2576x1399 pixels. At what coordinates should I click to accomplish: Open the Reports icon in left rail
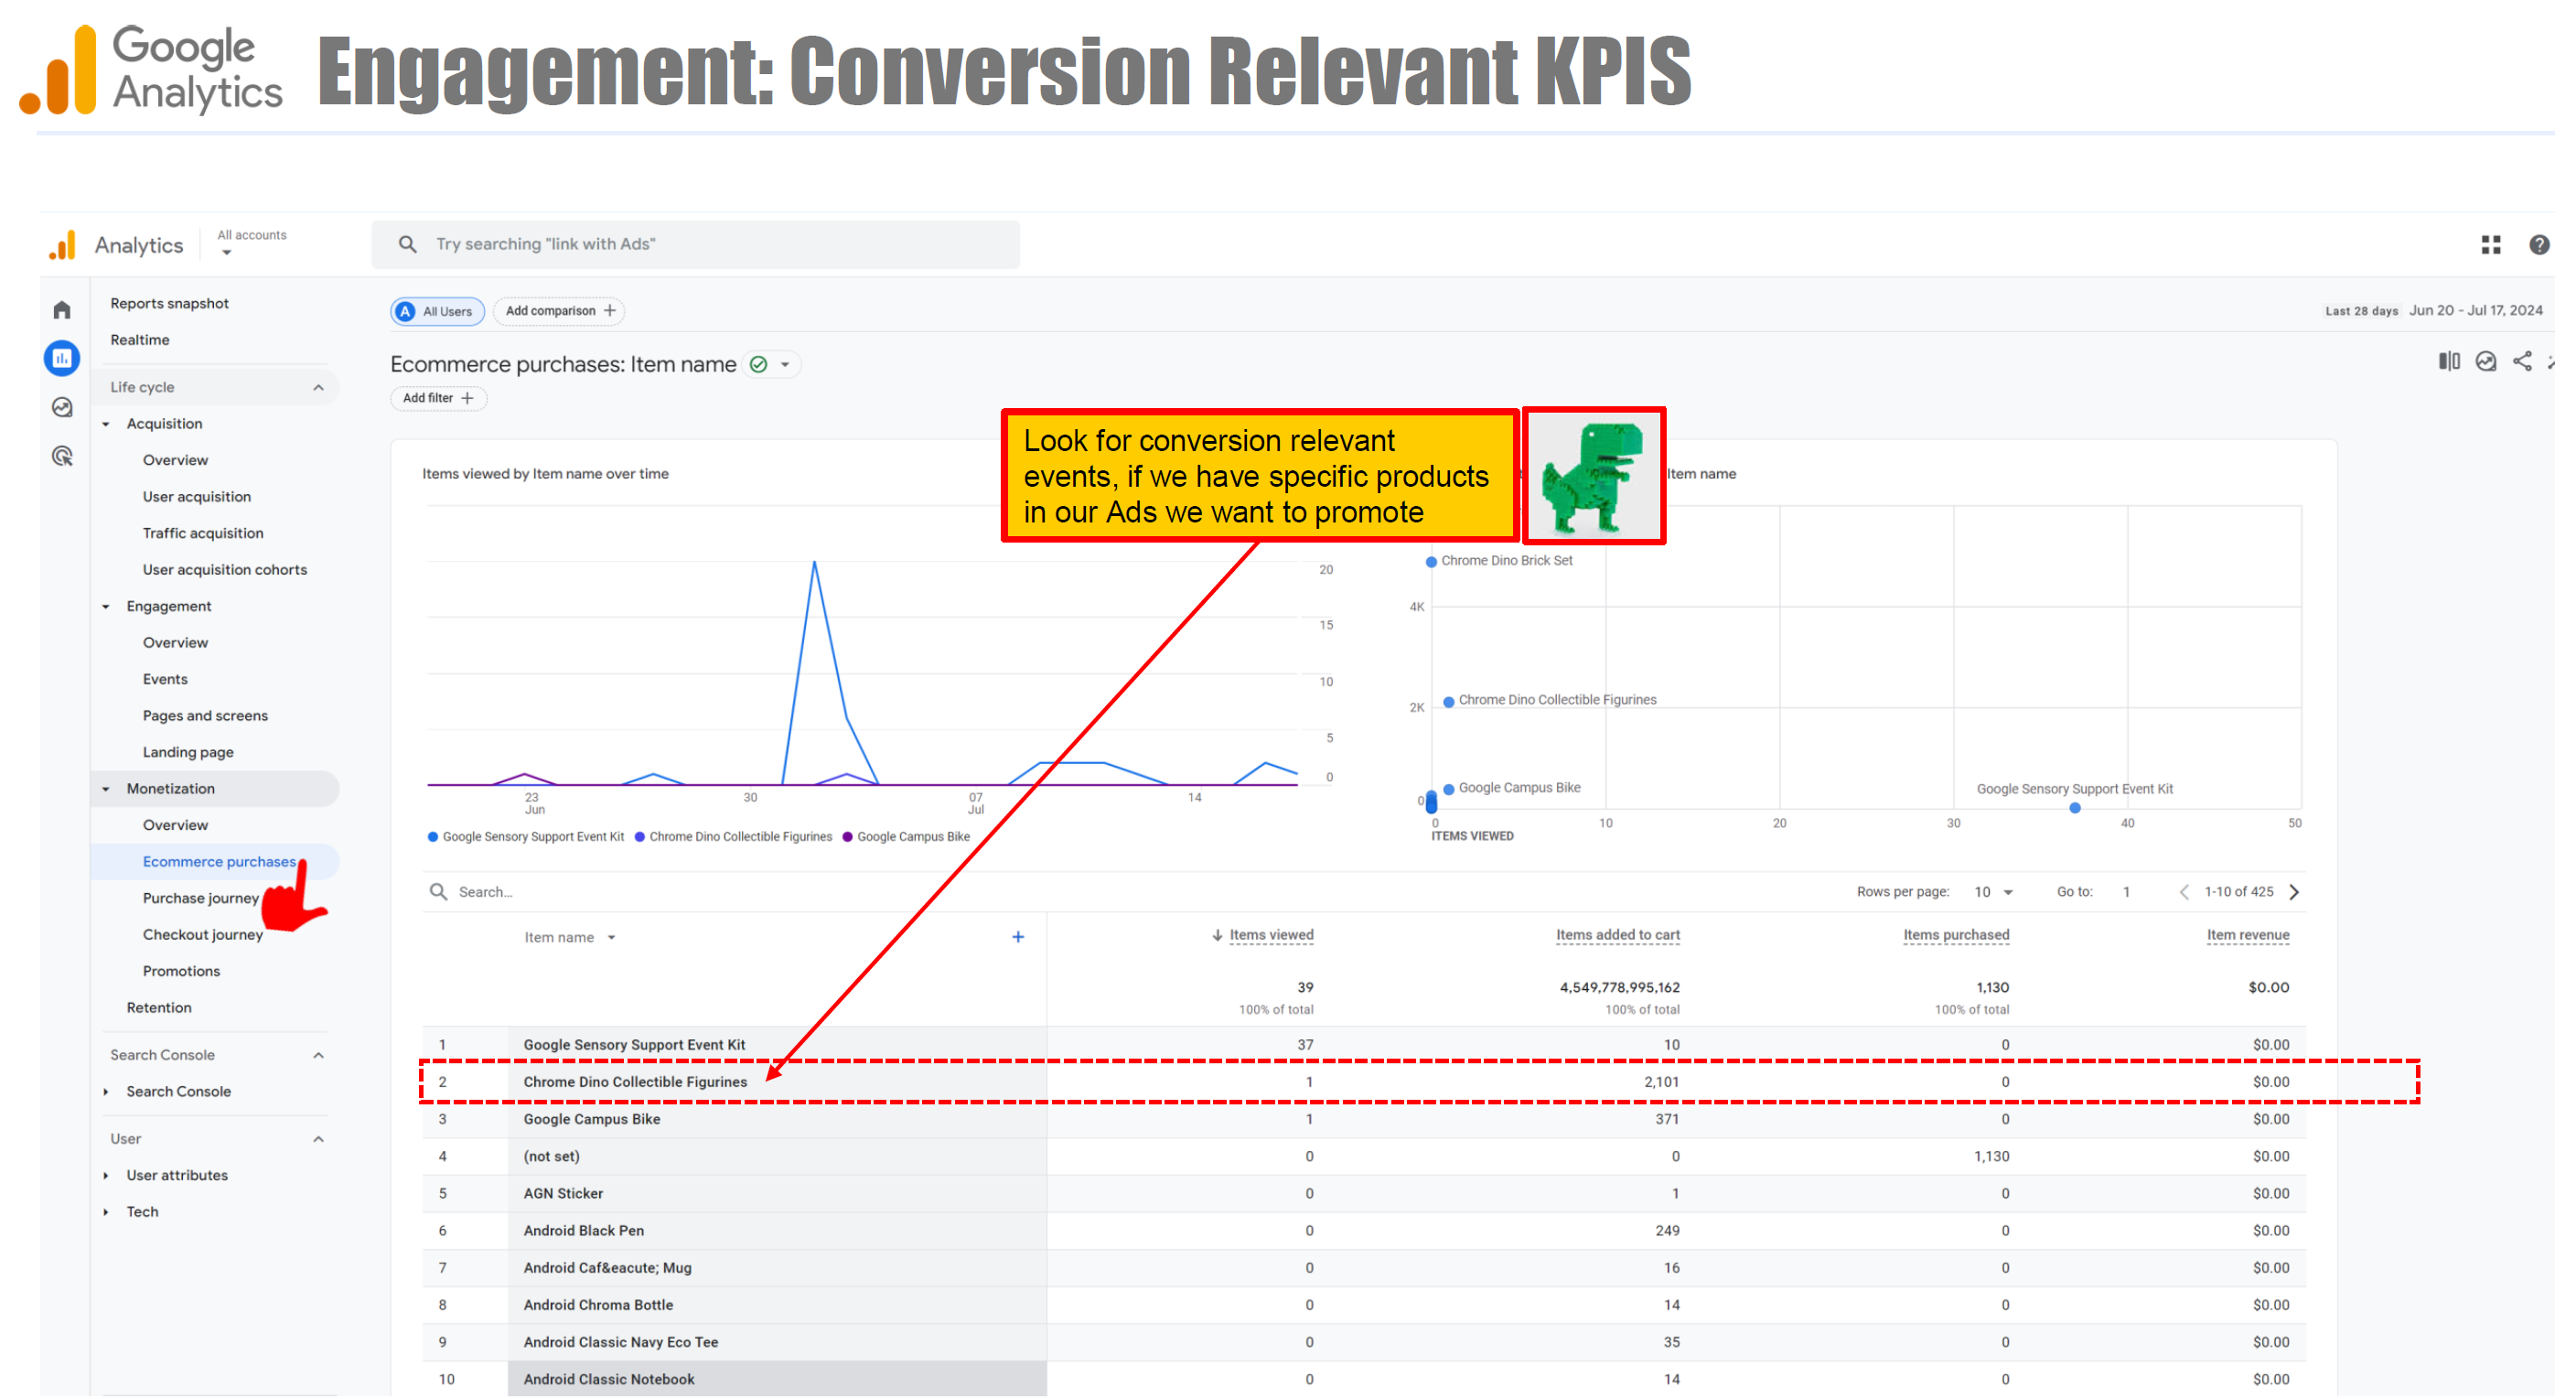click(x=62, y=358)
